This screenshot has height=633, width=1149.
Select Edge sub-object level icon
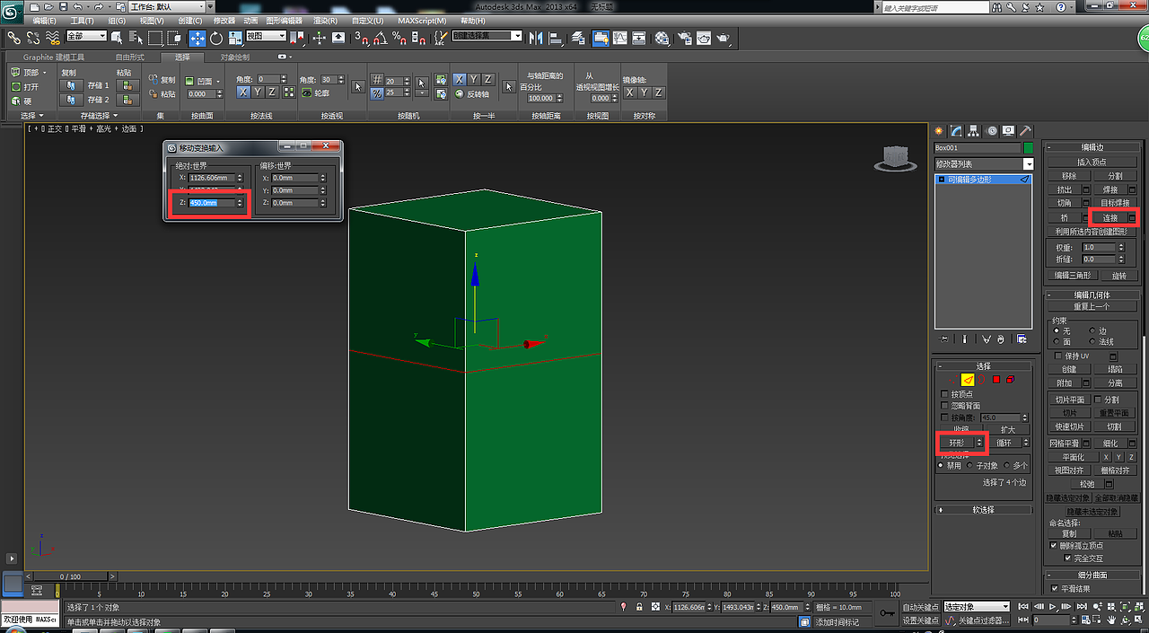(968, 380)
